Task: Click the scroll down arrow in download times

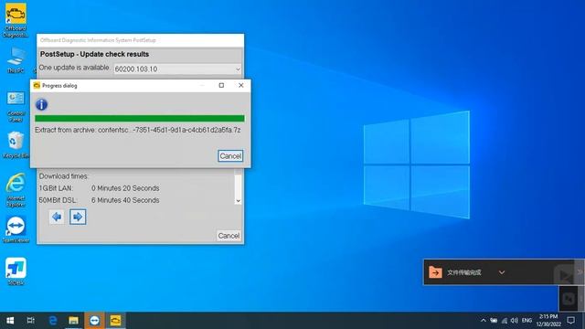Action: coord(238,201)
